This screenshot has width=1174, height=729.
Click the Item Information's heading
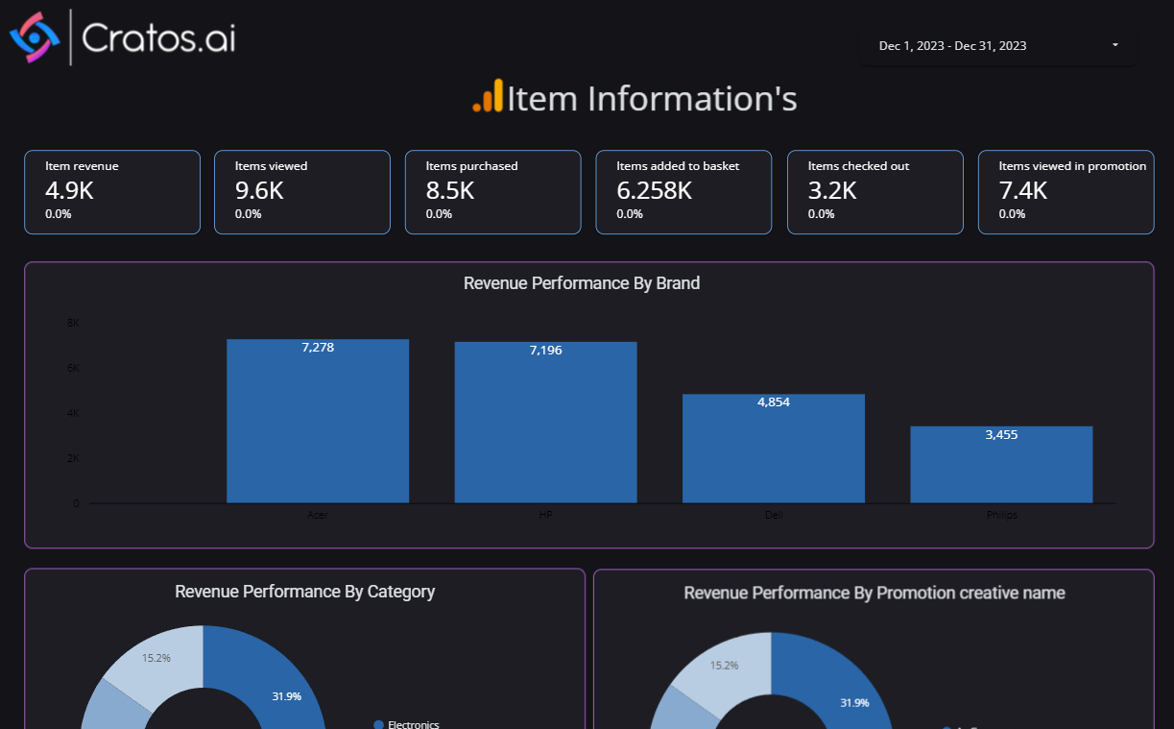point(652,98)
